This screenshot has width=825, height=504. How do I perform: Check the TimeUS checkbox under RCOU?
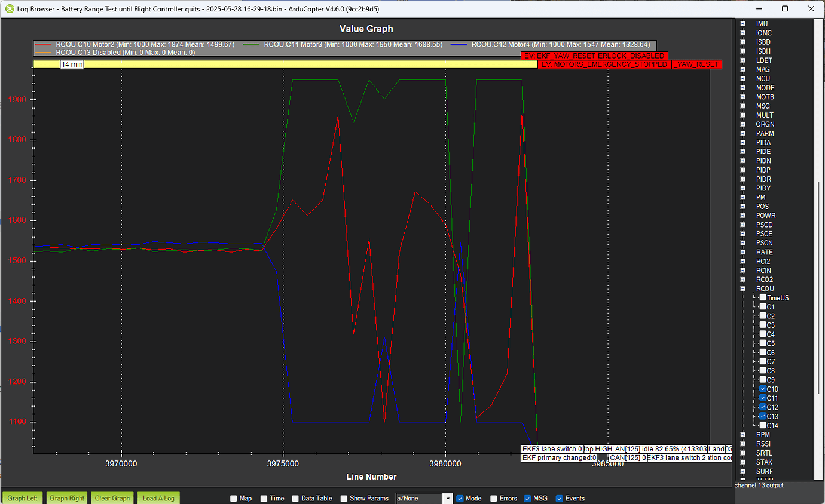click(762, 297)
